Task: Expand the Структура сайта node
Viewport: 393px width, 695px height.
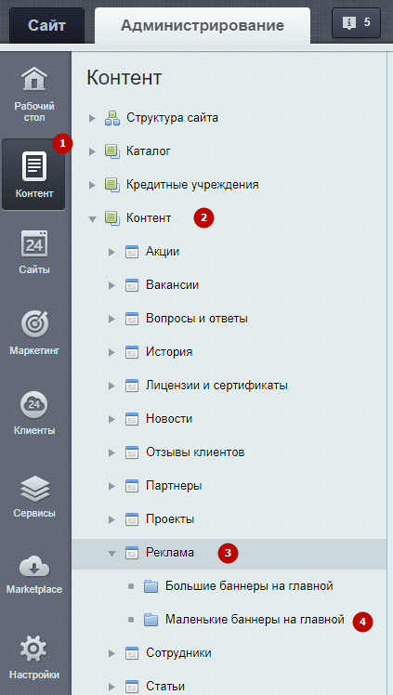Action: pos(92,118)
